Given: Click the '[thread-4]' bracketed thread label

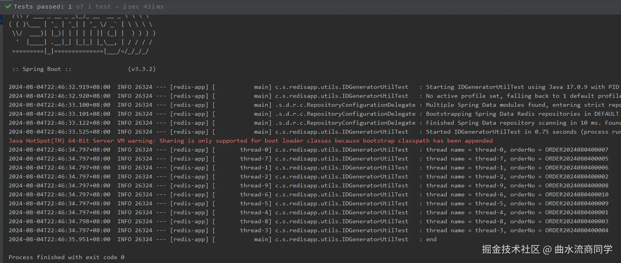Looking at the screenshot, I should 242,212.
